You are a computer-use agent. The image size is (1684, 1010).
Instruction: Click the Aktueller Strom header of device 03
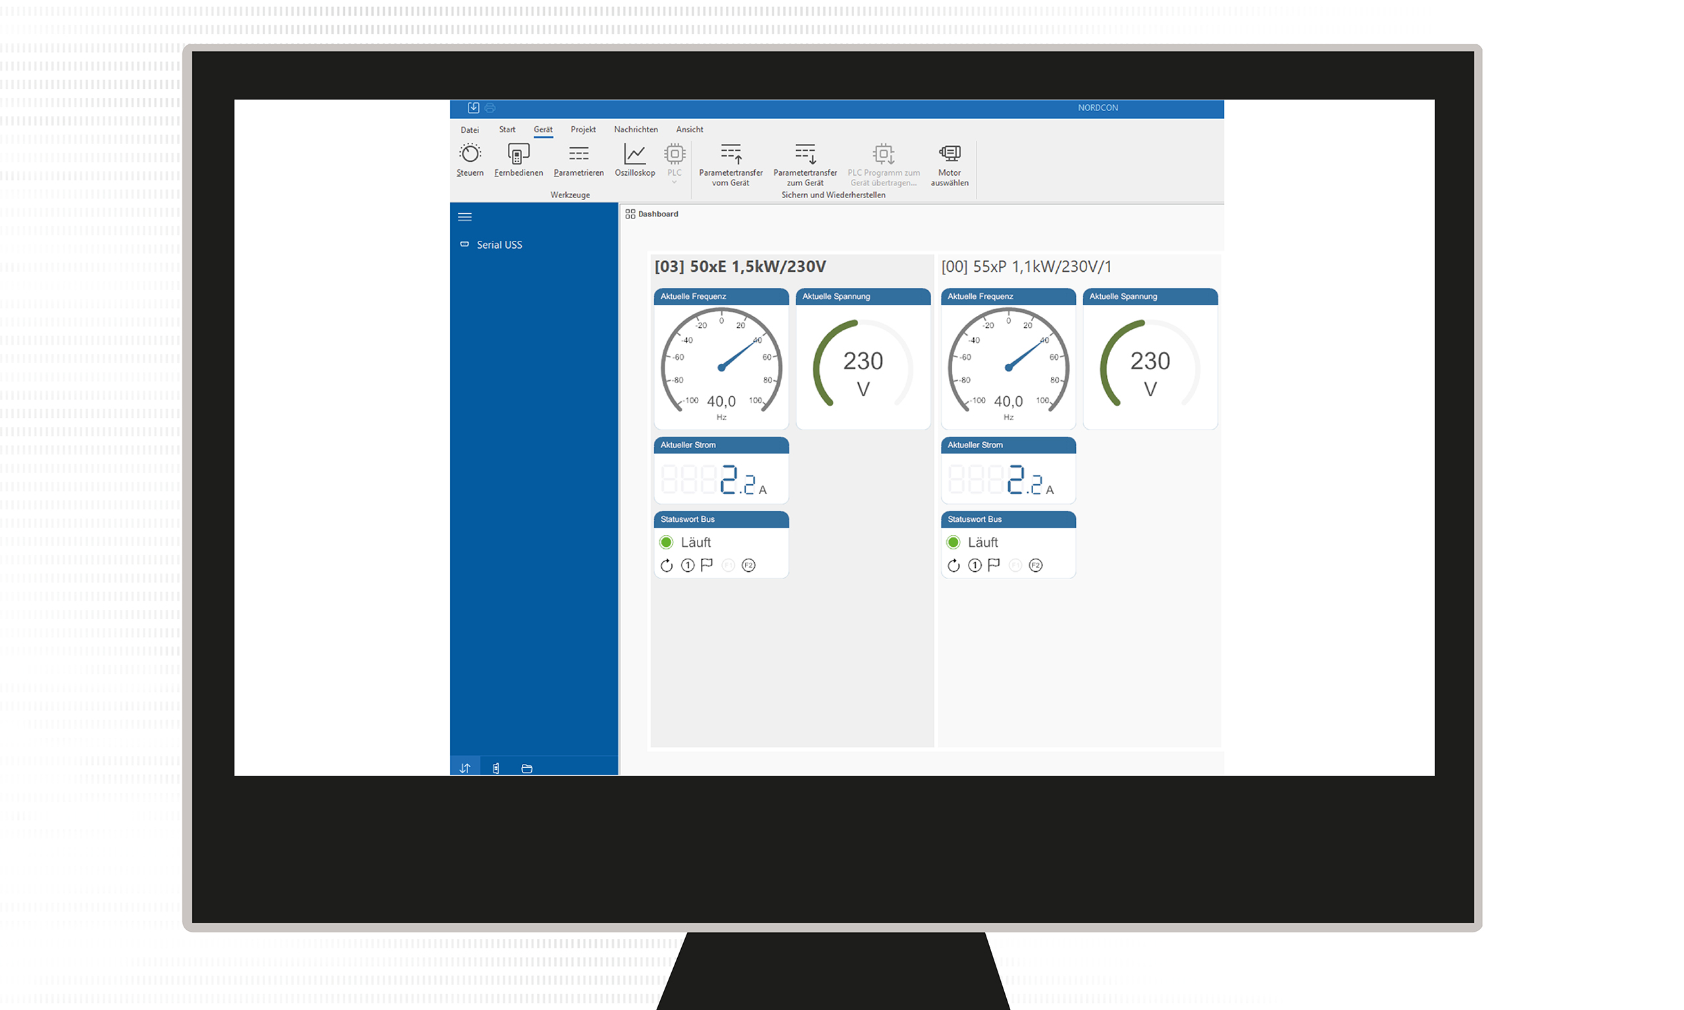[721, 445]
